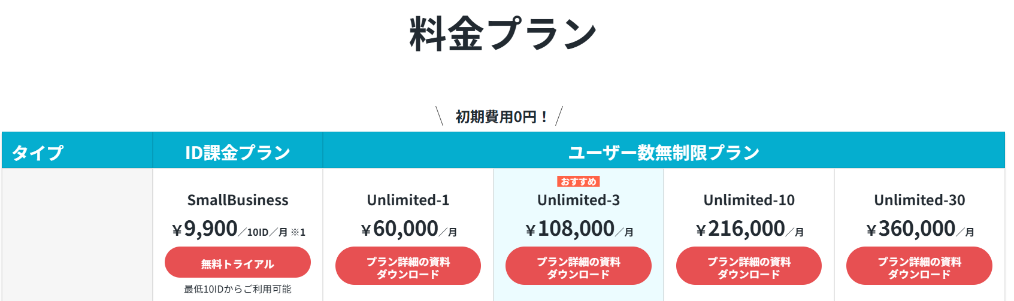Screen dimensions: 1014x301
Task: Click the Unlimited-3 plan name
Action: click(x=579, y=200)
